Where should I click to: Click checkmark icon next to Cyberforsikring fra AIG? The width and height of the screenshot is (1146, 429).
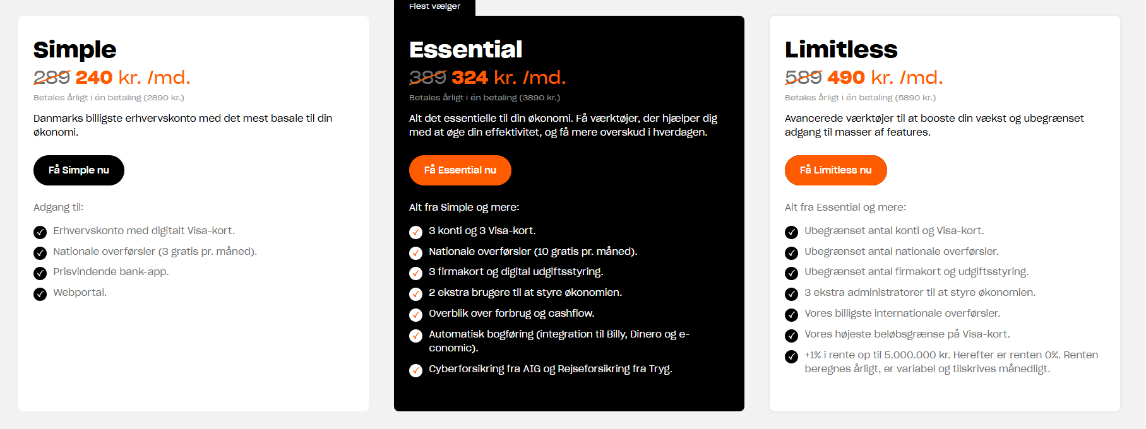coord(416,370)
